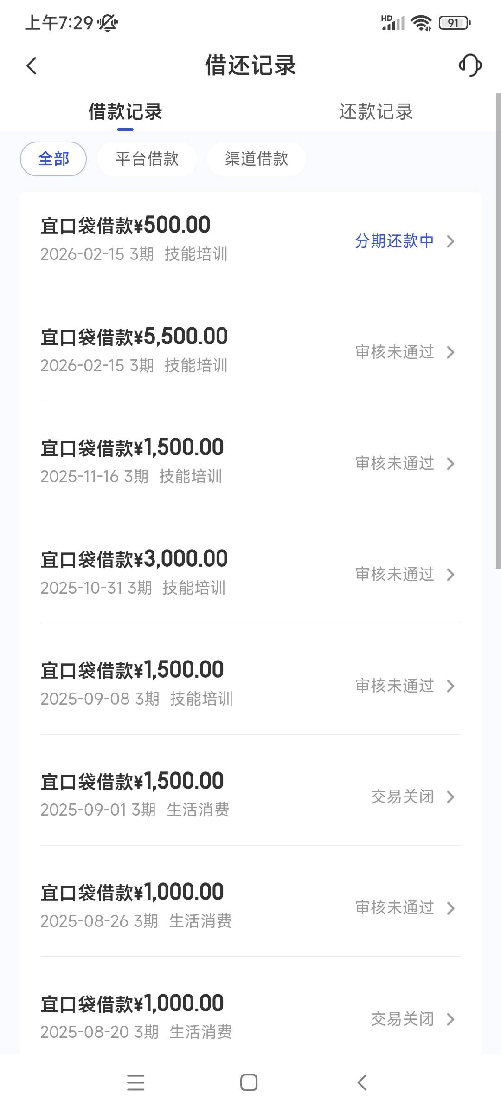
Task: Select the 全部 filter chip
Action: pyautogui.click(x=53, y=159)
